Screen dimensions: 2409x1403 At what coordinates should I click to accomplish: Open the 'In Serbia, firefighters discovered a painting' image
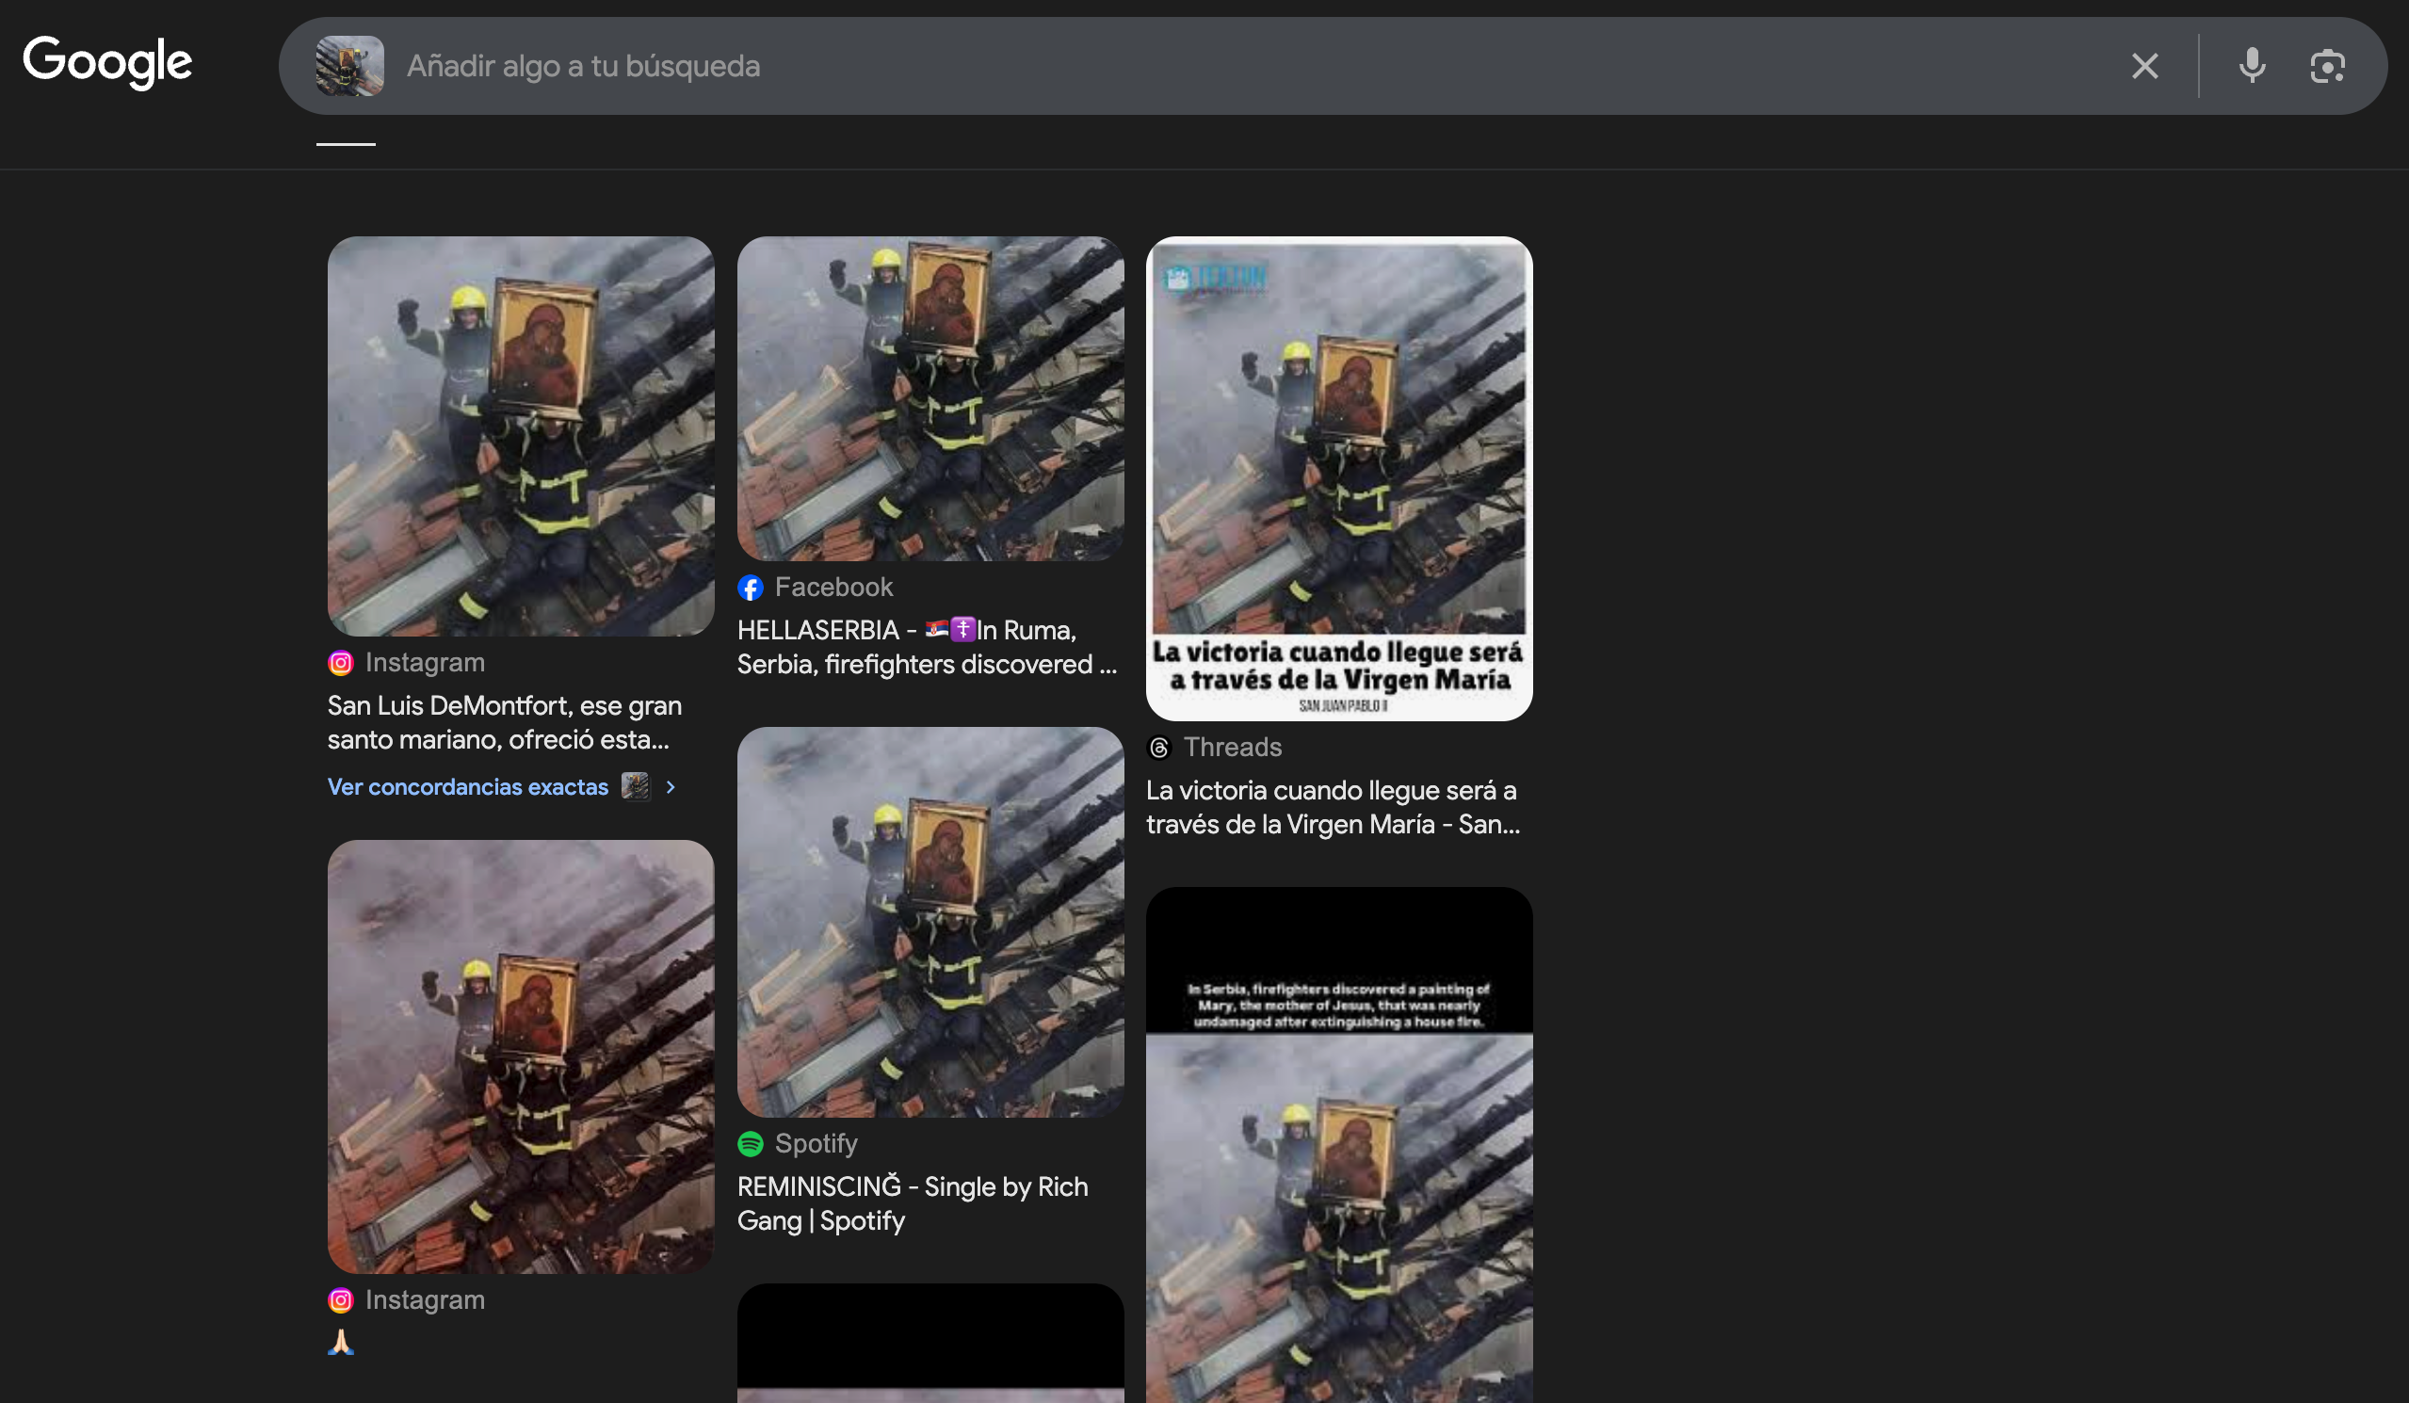pos(1339,1145)
